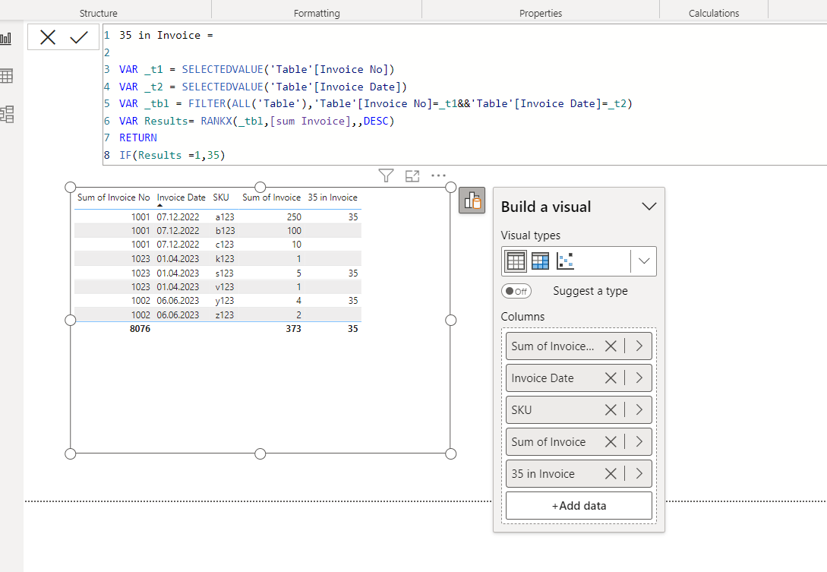Screen dimensions: 827x572
Task: Open Table view from the left sidebar
Action: pos(6,76)
